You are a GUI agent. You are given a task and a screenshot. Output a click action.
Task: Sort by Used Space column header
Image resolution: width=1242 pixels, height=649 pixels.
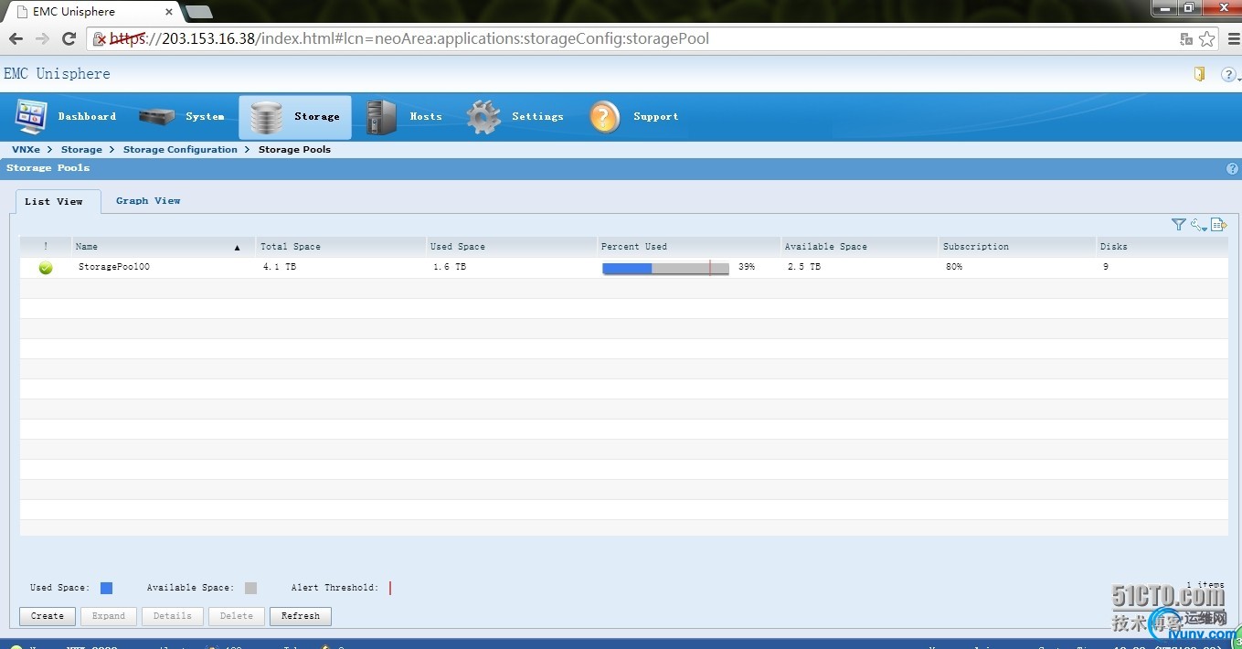click(512, 247)
